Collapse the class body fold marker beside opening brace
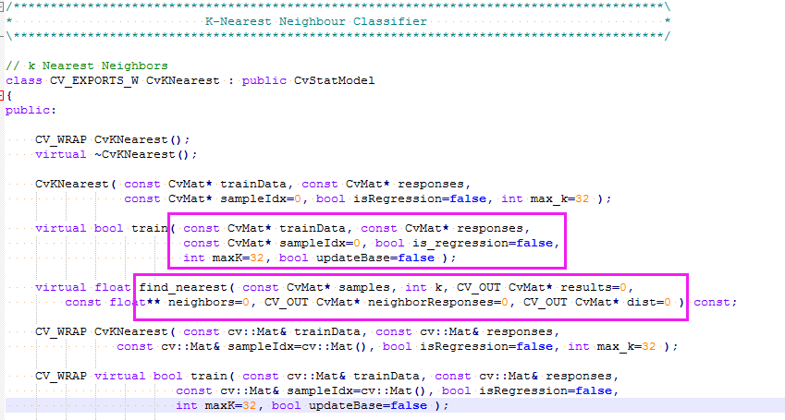Viewport: 785px width, 420px height. coord(2,95)
